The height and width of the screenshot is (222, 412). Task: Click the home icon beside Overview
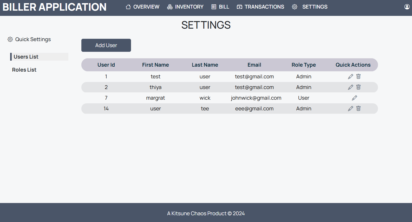[128, 7]
